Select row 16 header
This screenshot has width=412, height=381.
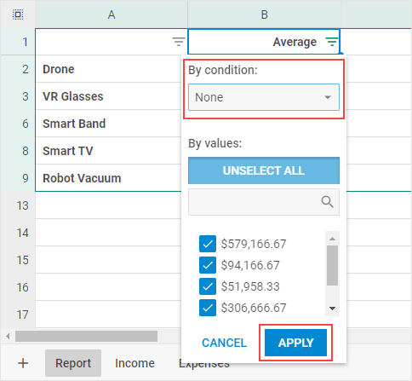(x=18, y=287)
